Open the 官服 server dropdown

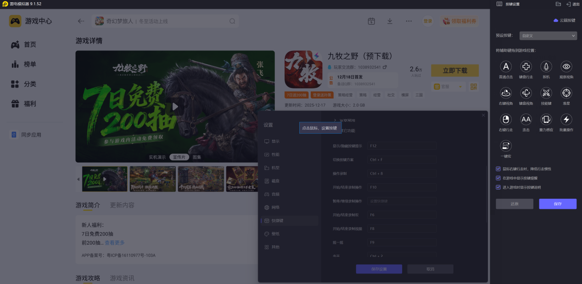[x=448, y=87]
